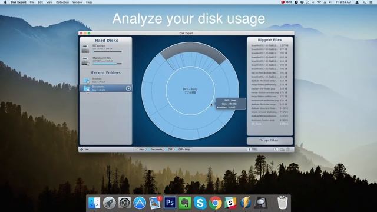Click the ElCapitan disk usage bar
Screen dimensions: 377x212
107,51
